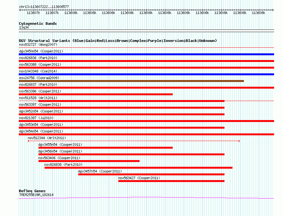Click the red bar under nsv563406
Viewport: 283px width, 216px height.
click(89, 161)
